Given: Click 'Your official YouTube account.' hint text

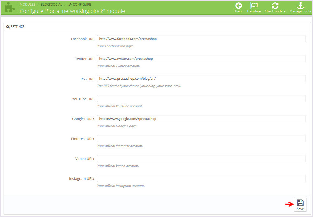Looking at the screenshot, I should [120, 106].
